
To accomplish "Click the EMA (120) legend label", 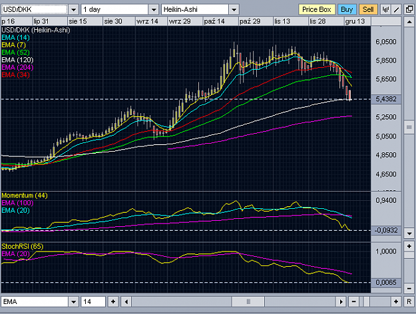I will (17, 60).
